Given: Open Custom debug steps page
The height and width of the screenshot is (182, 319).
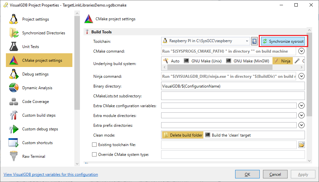Looking at the screenshot, I should 39,129.
